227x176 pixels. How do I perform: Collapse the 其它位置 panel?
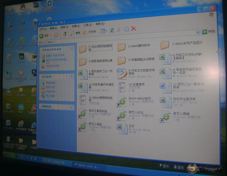click(71, 76)
